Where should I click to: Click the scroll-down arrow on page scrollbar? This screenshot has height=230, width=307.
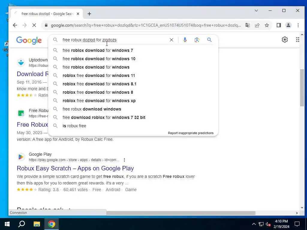302,208
